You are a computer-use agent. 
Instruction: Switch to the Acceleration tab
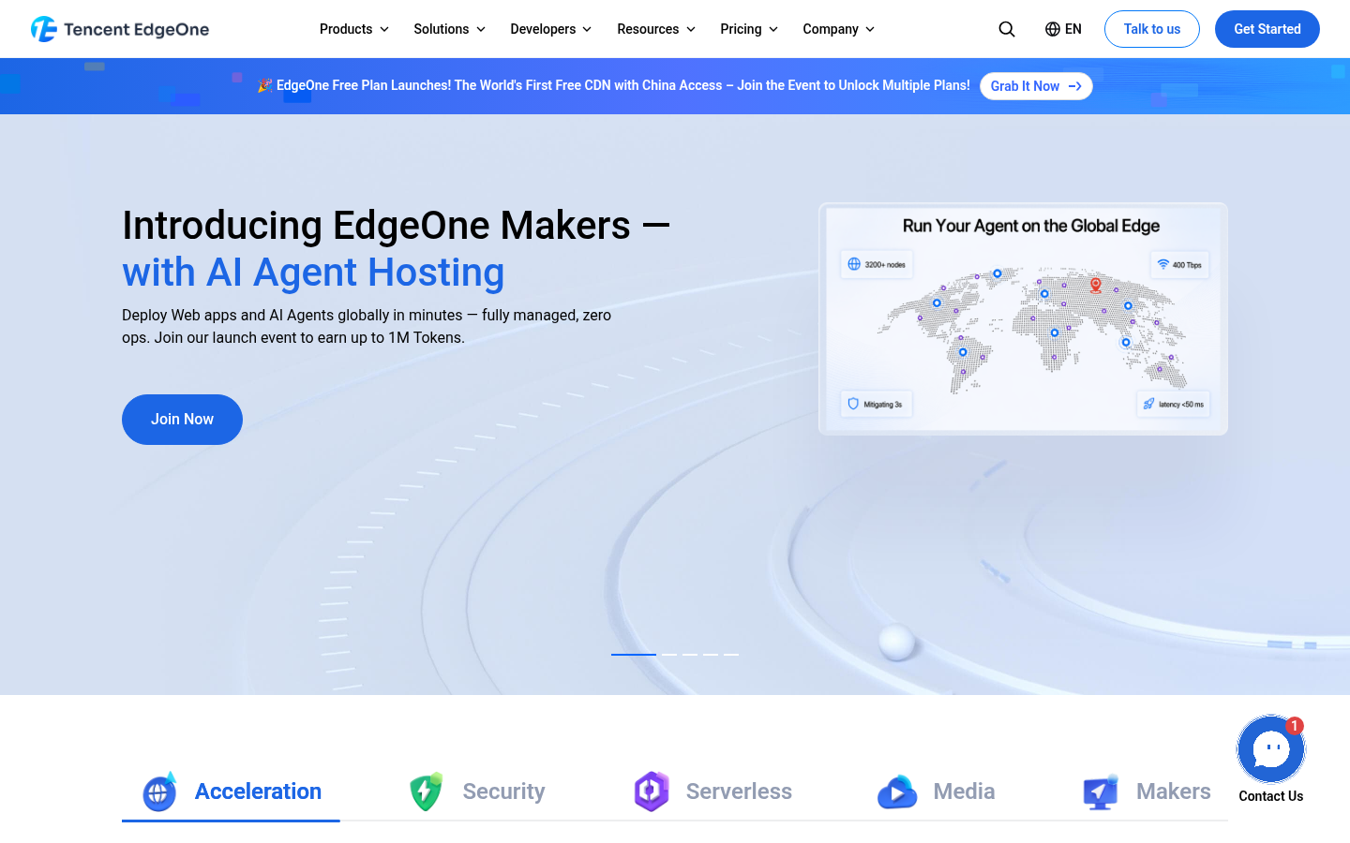231,791
